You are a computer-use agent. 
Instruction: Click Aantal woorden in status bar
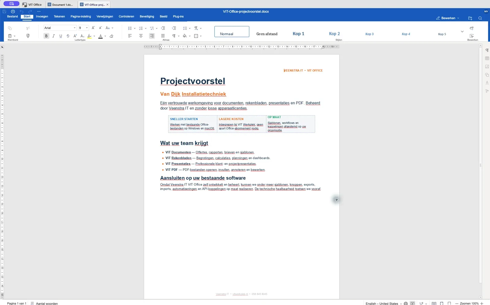tap(44, 303)
